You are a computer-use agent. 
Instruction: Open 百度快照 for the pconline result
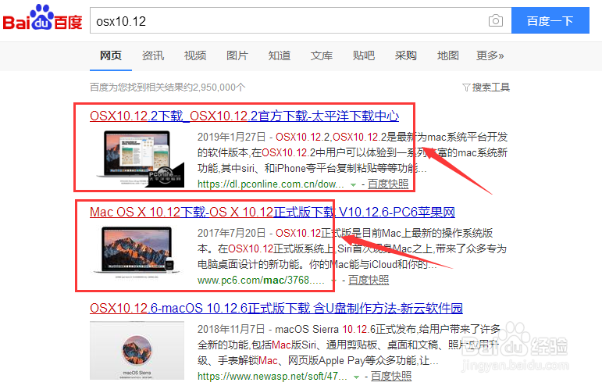(x=388, y=184)
